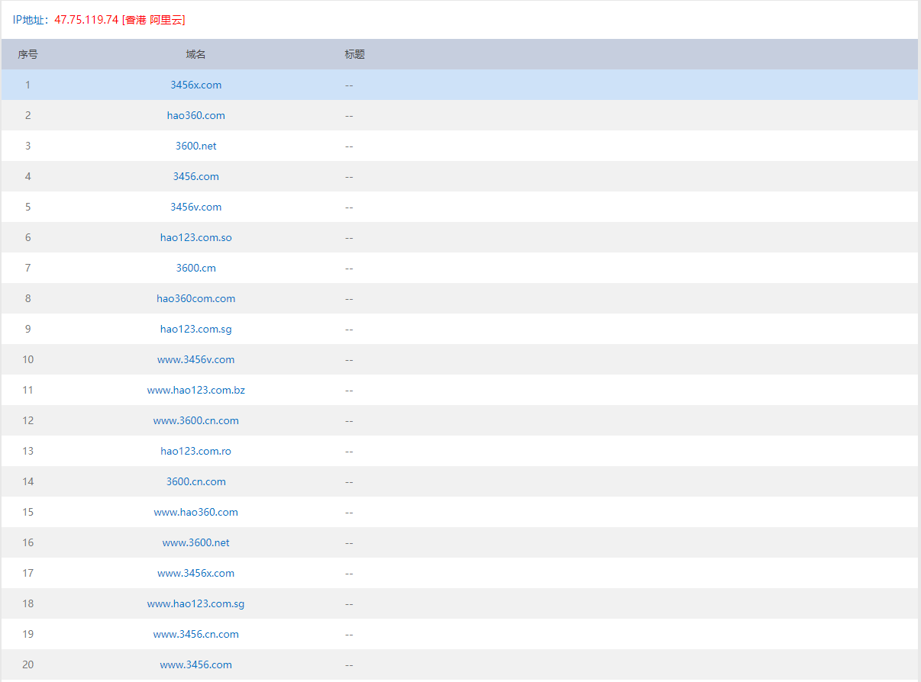Select the row number 10 cell

click(27, 359)
